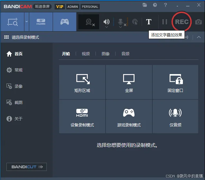This screenshot has height=180, width=205.
Task: Open the speaker settings dropdown arrow
Action: tap(107, 27)
